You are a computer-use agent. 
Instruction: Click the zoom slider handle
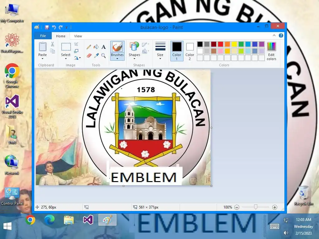click(x=256, y=207)
